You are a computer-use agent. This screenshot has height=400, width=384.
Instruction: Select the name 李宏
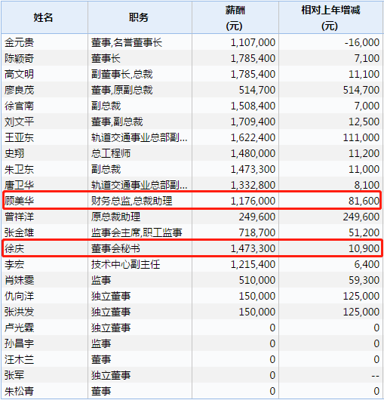[x=14, y=264]
